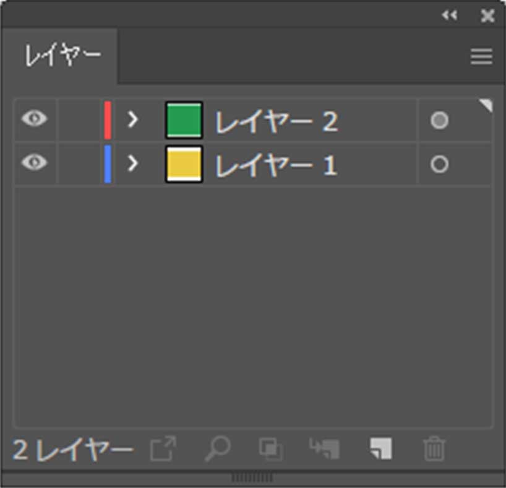Viewport: 506px width, 488px height.
Task: Hide レイヤー 1 with its eye icon
Action: 35,162
